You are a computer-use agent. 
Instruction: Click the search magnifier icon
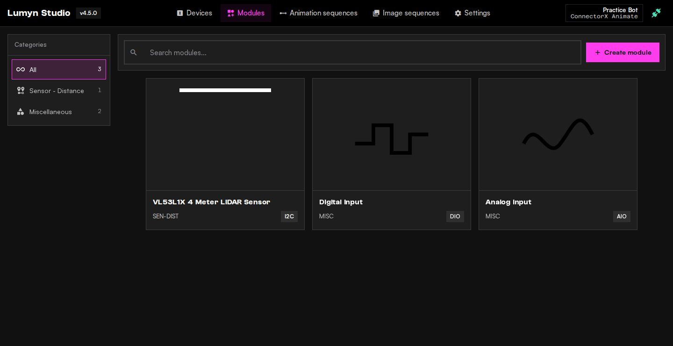[x=134, y=52]
